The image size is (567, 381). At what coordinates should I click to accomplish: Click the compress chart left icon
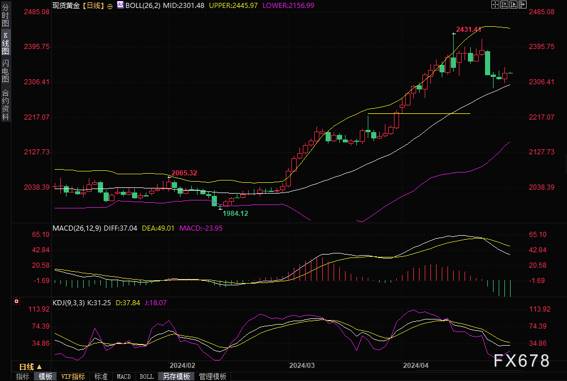504,5
